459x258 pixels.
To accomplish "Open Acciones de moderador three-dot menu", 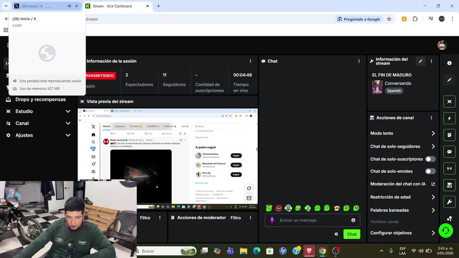I will 250,218.
